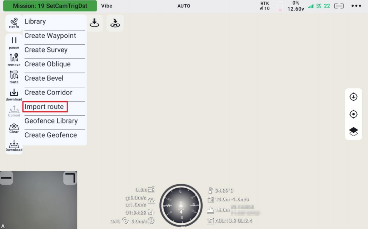Click the compass heading dial
The image size is (368, 229).
coord(181,206)
